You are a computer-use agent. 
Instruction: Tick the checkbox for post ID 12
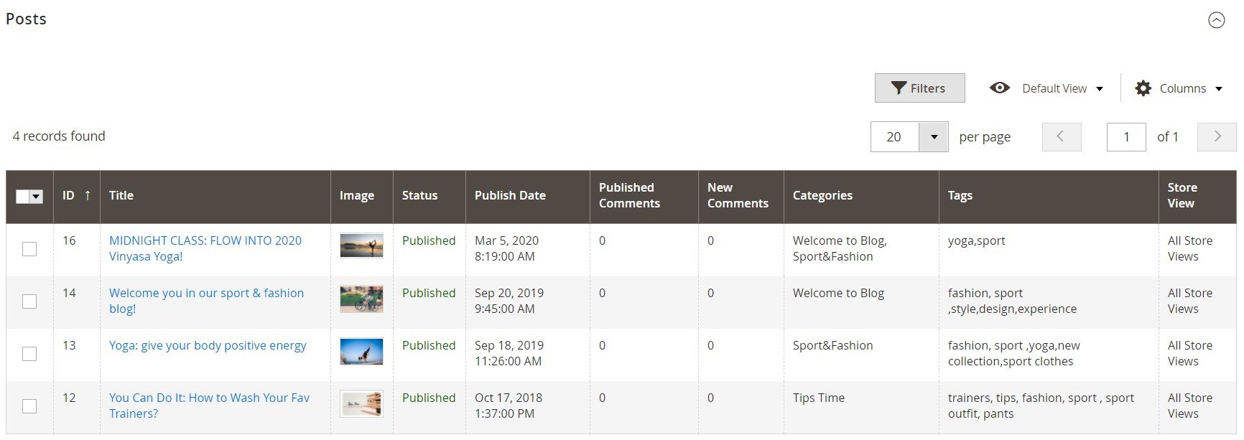pos(29,406)
